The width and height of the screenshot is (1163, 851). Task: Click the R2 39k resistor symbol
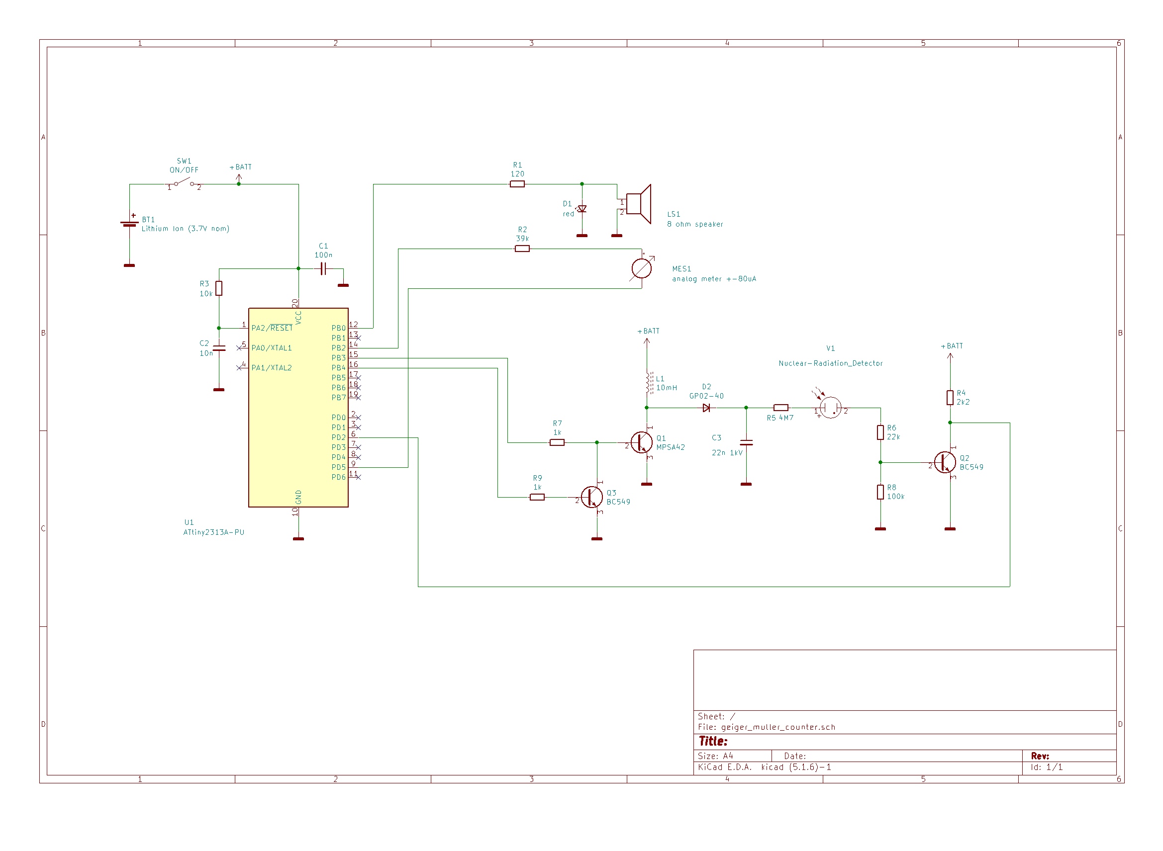coord(522,249)
